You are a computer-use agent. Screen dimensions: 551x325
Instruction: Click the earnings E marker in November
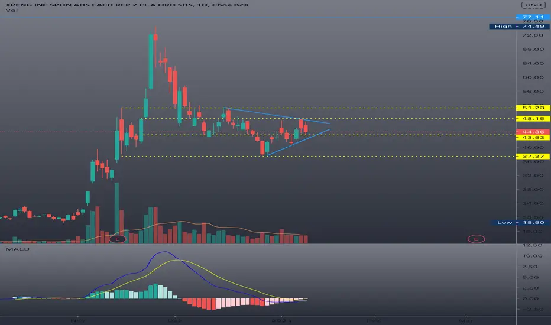[x=118, y=239]
